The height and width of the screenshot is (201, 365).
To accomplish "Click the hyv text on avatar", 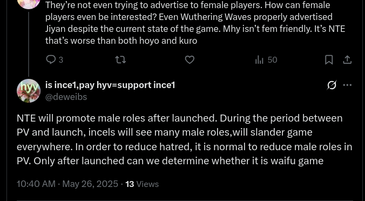I will click(29, 86).
